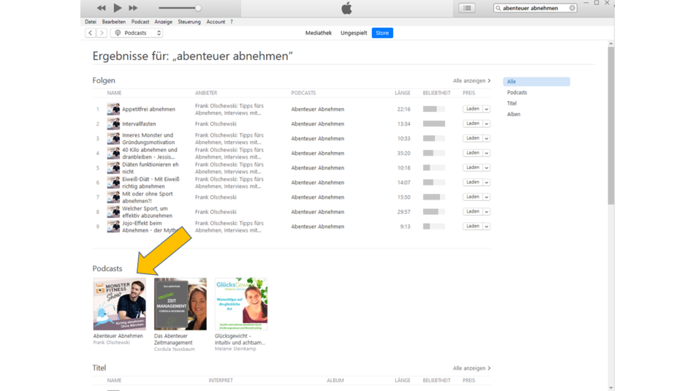This screenshot has height=391, width=695.
Task: Select the Alben filter in the sidebar
Action: pyautogui.click(x=514, y=114)
